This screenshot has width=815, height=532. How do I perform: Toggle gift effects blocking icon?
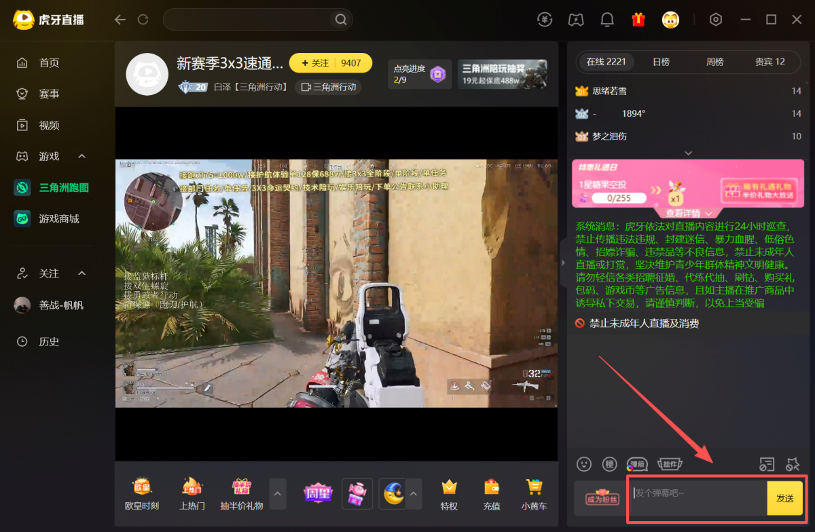tap(793, 464)
